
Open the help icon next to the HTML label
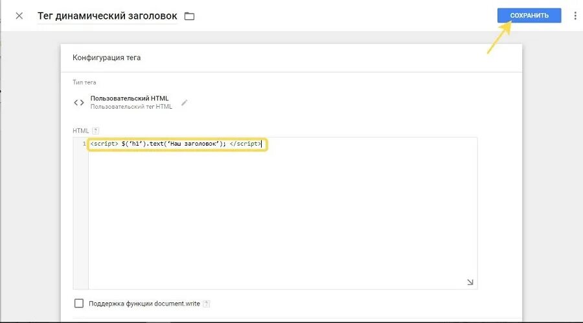(96, 131)
